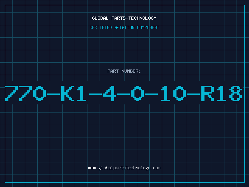Screen dimensions: 249x187
Task: Click the letter R in part number
Action: click(207, 93)
